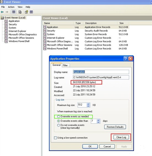This screenshot has width=152, height=156.
Task: Toggle the console tree show/hide icon
Action: 14,12
